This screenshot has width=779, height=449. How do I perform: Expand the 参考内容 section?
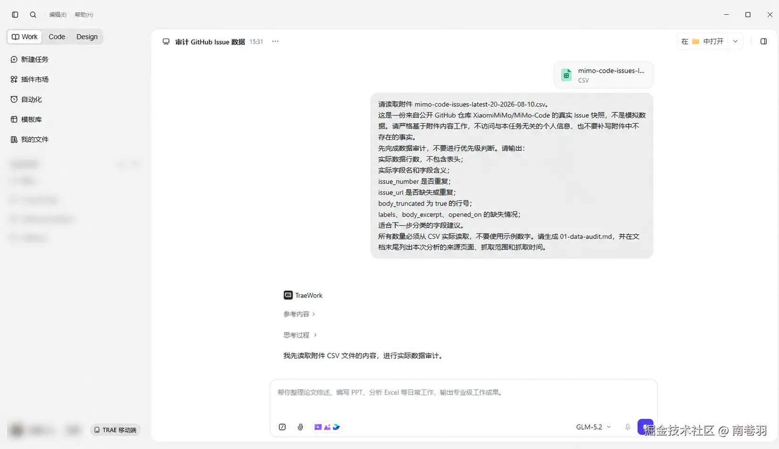299,314
